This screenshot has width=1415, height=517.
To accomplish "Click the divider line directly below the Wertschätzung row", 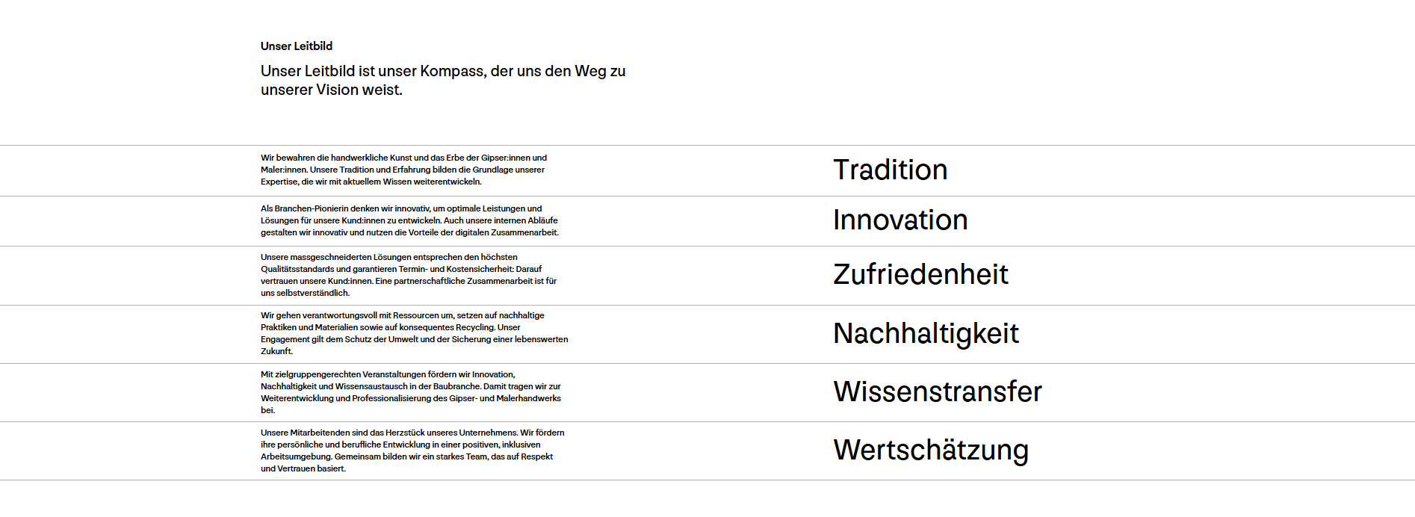I will tap(707, 480).
